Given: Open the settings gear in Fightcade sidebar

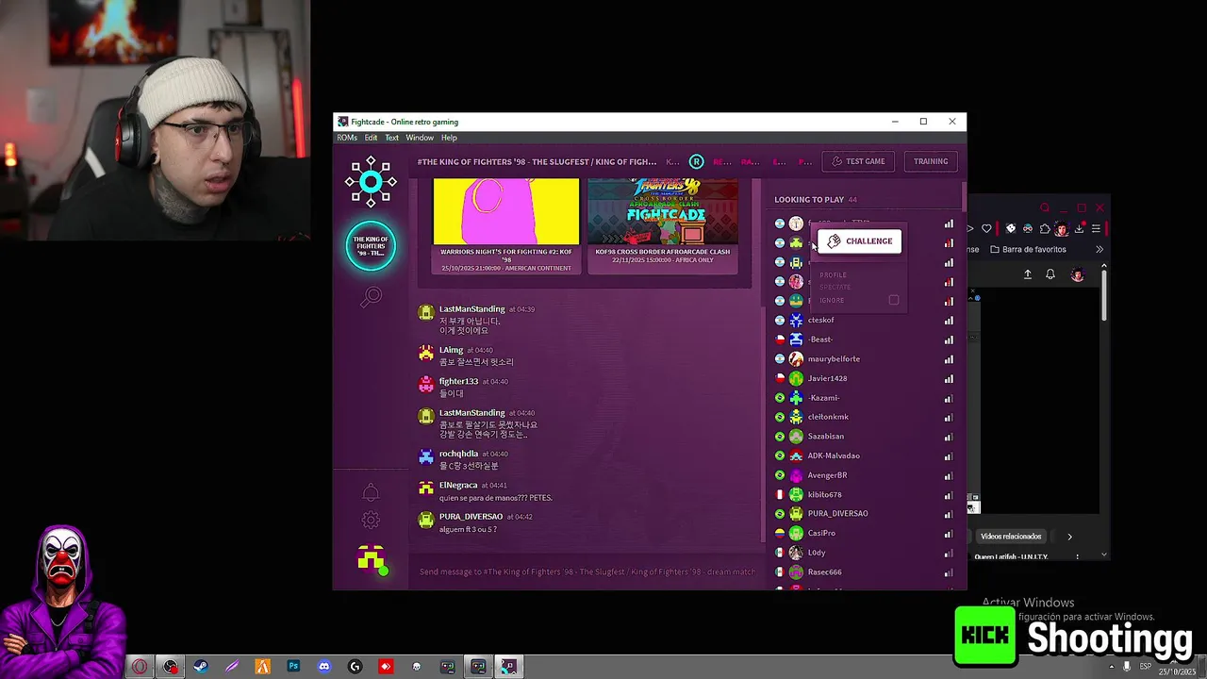Looking at the screenshot, I should pyautogui.click(x=371, y=521).
